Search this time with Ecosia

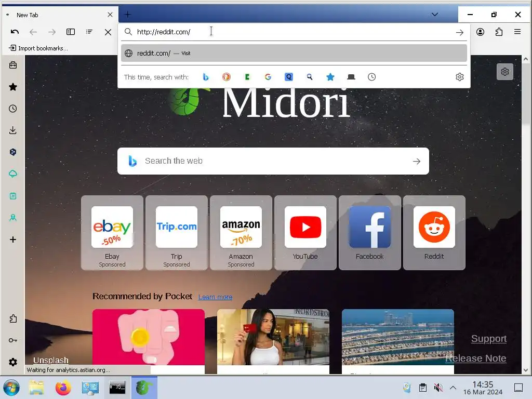tap(247, 77)
